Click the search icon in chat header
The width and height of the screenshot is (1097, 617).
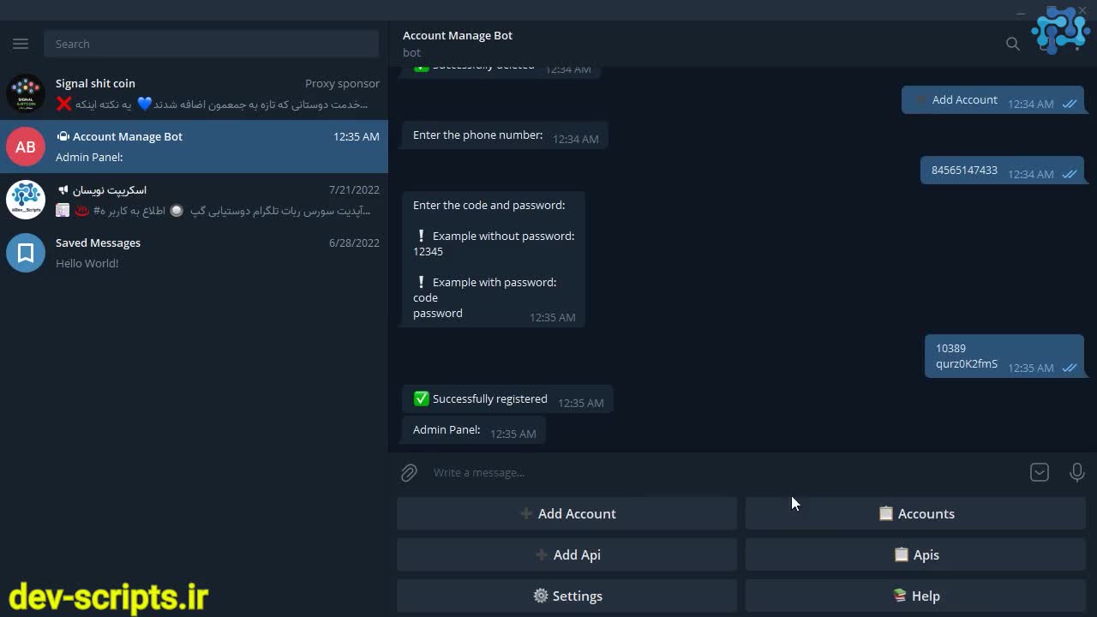coord(1012,44)
